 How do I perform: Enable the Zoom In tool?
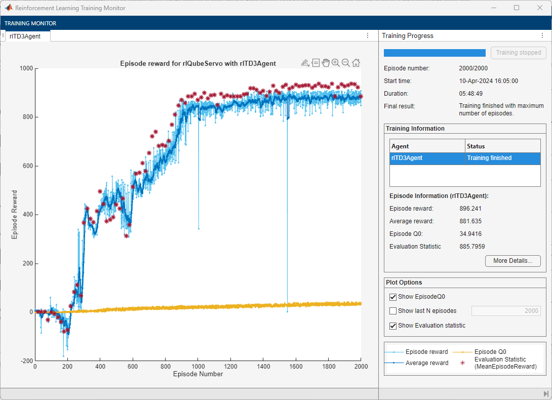click(x=335, y=62)
